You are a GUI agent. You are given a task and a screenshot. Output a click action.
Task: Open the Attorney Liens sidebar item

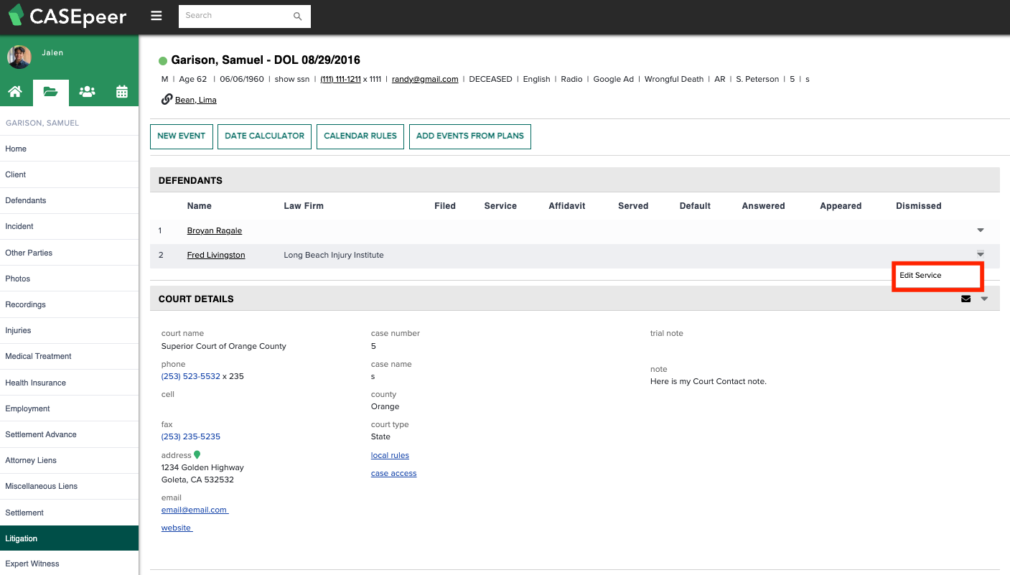[x=69, y=460]
